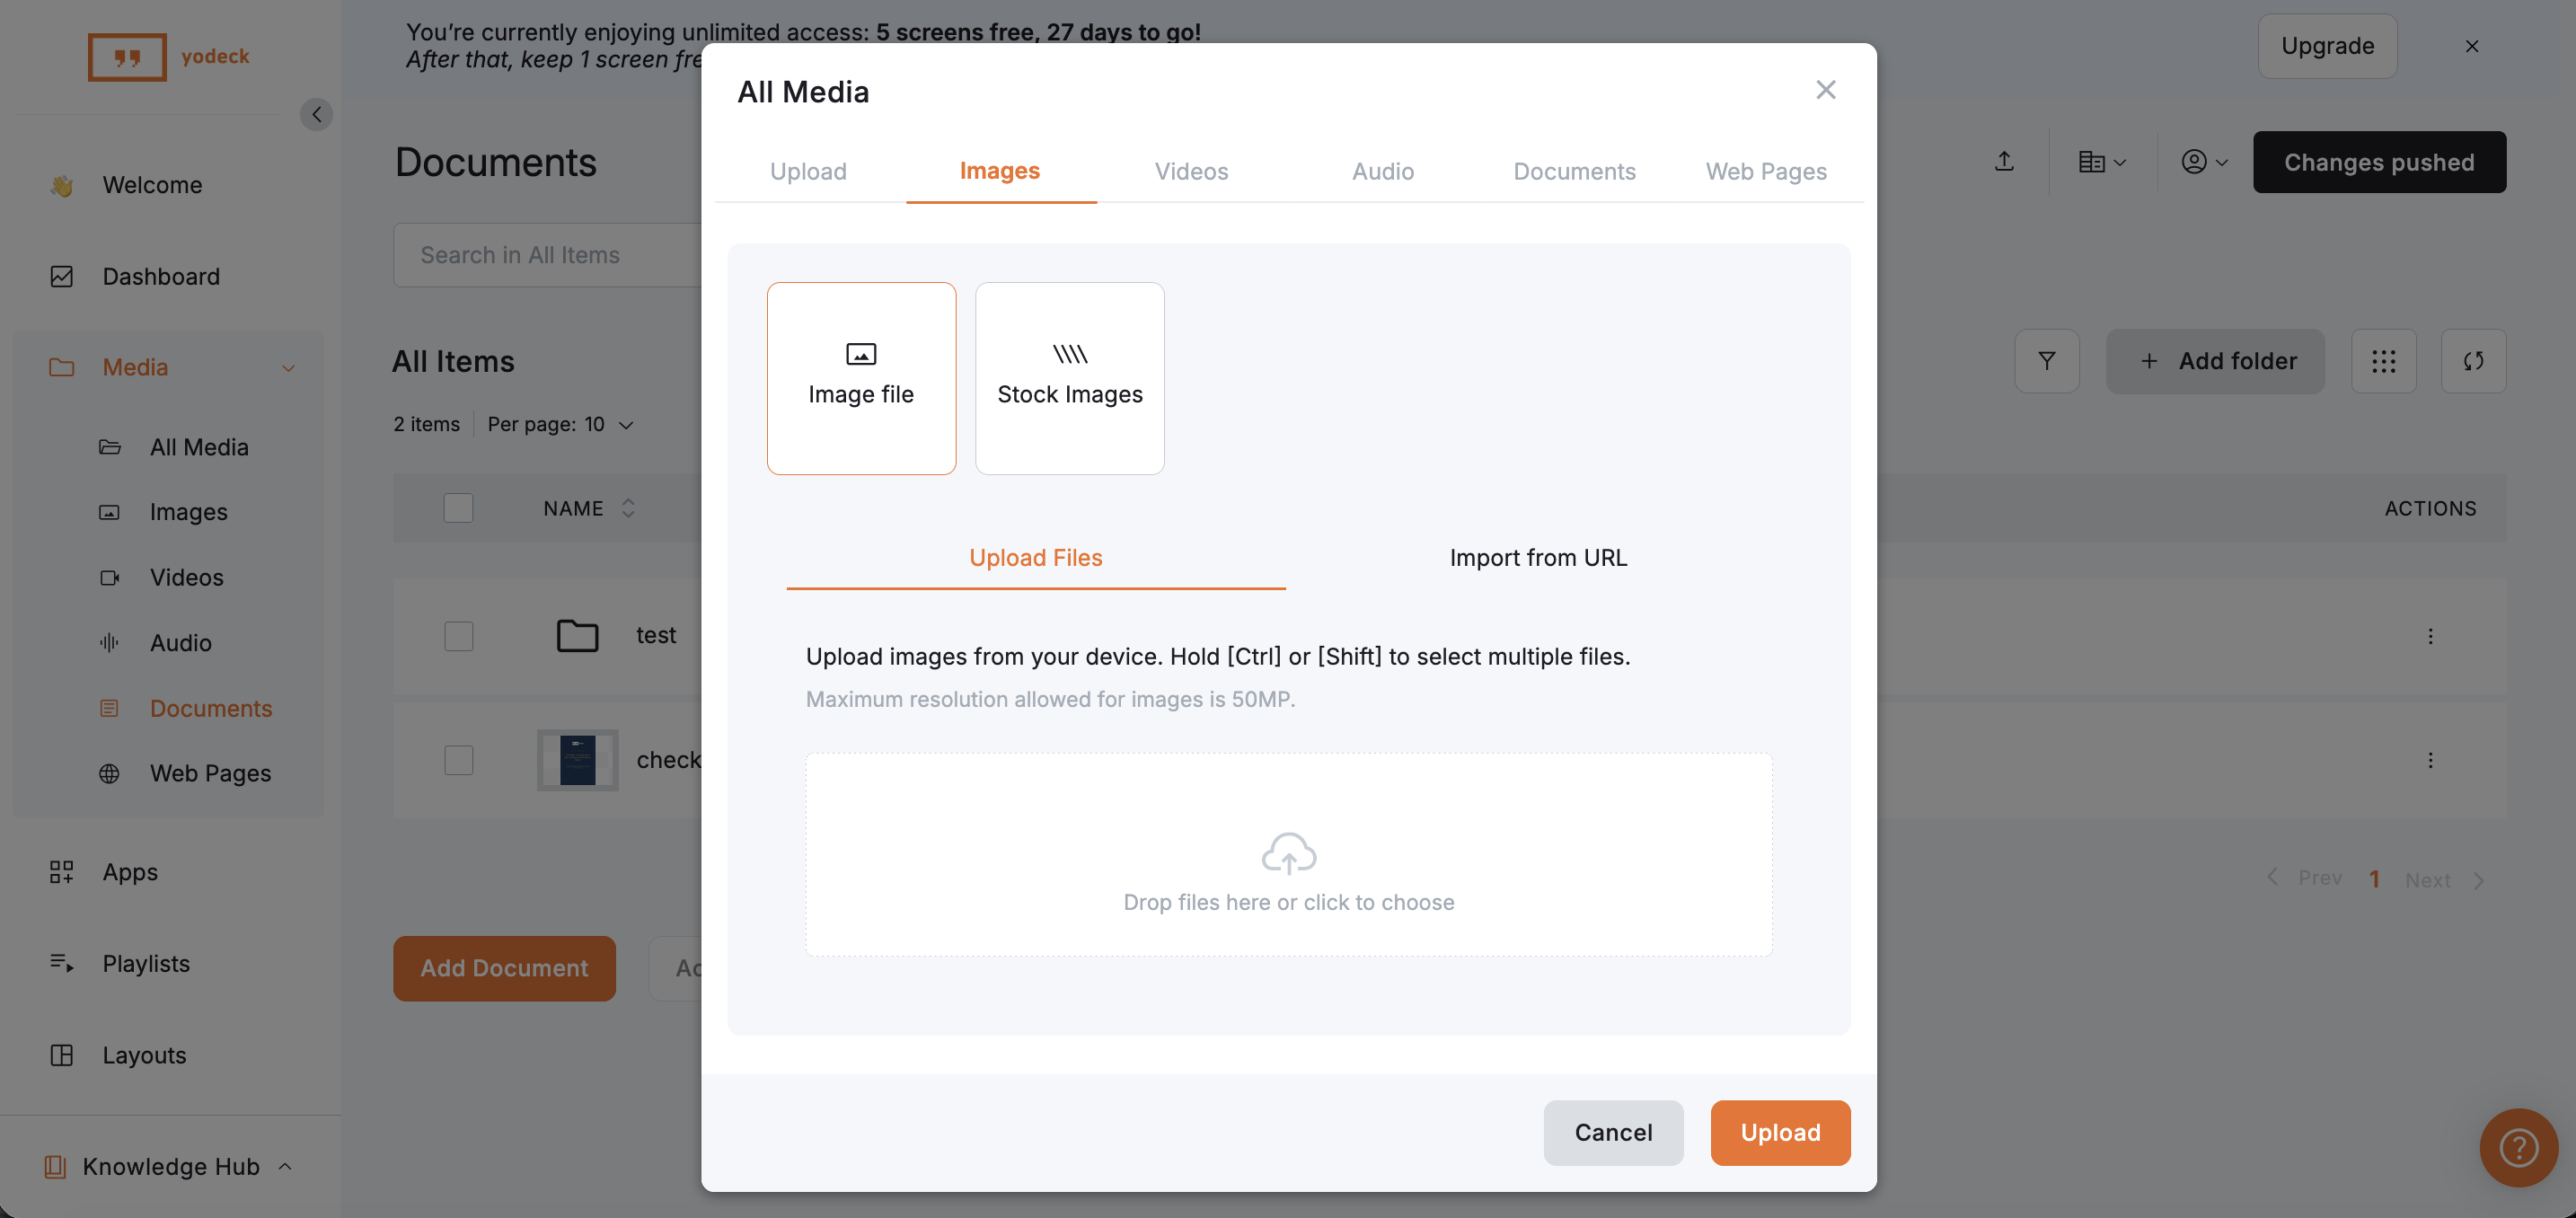The image size is (2576, 1218).
Task: Open the help question mark bubble
Action: 2518,1147
